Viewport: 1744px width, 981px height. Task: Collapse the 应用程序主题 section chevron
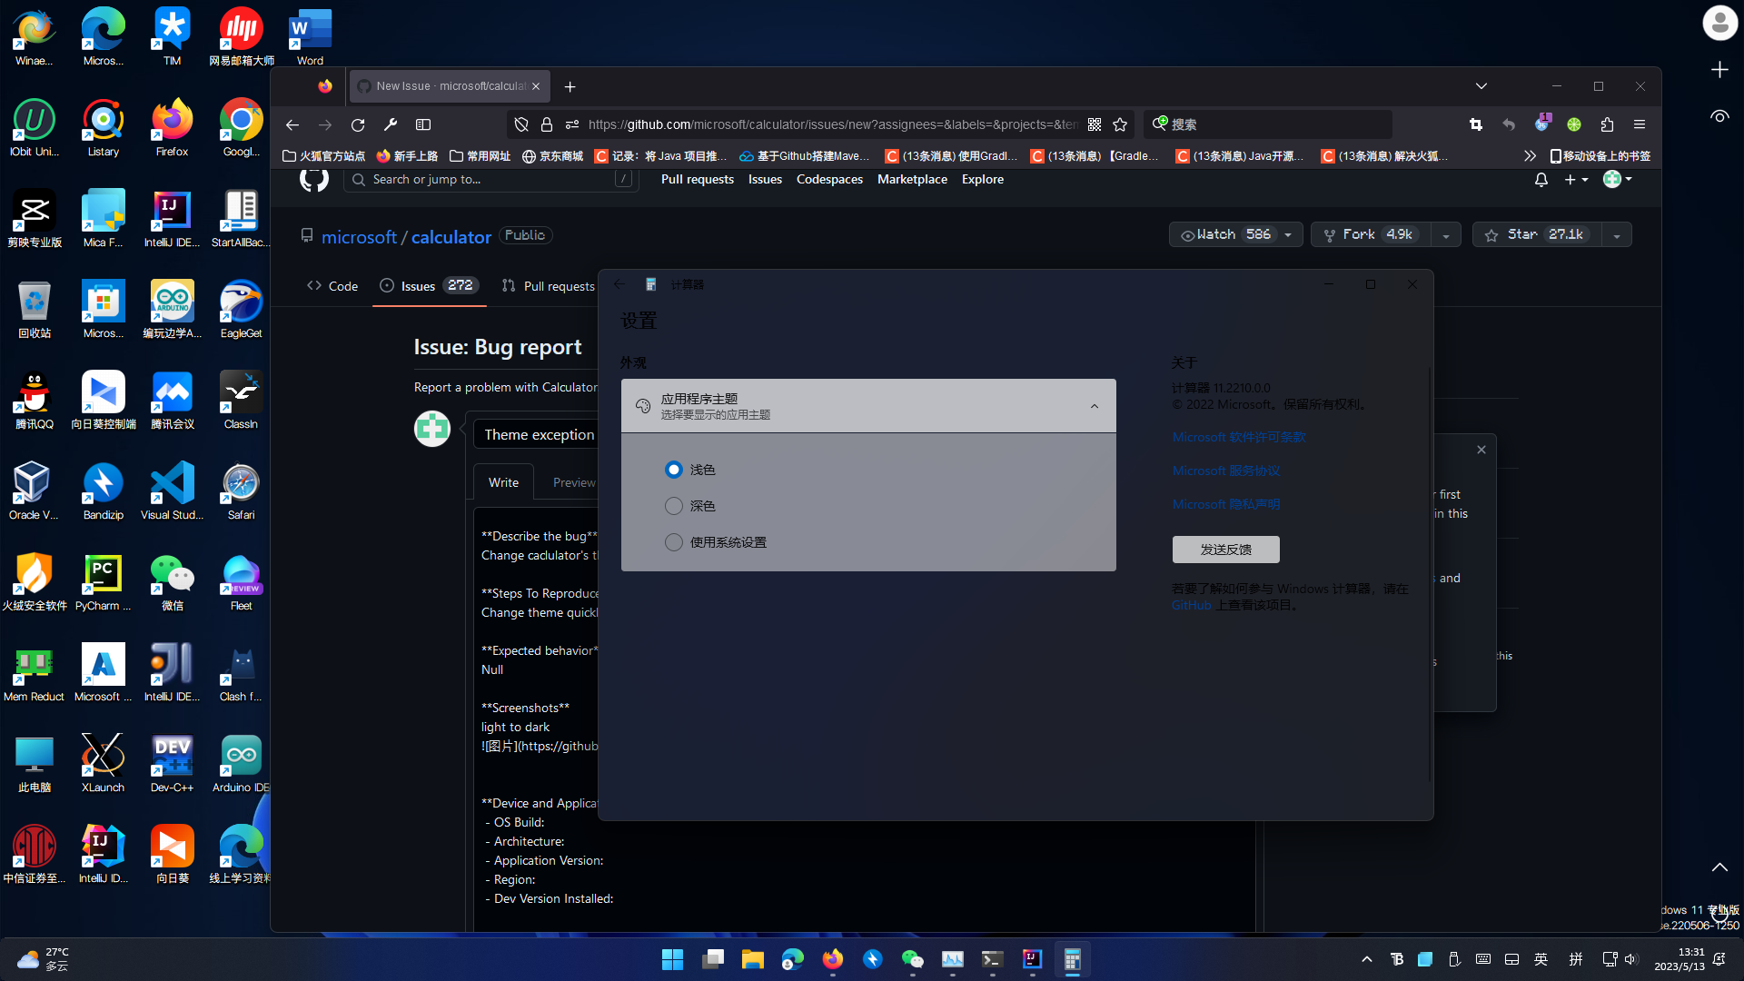tap(1094, 406)
